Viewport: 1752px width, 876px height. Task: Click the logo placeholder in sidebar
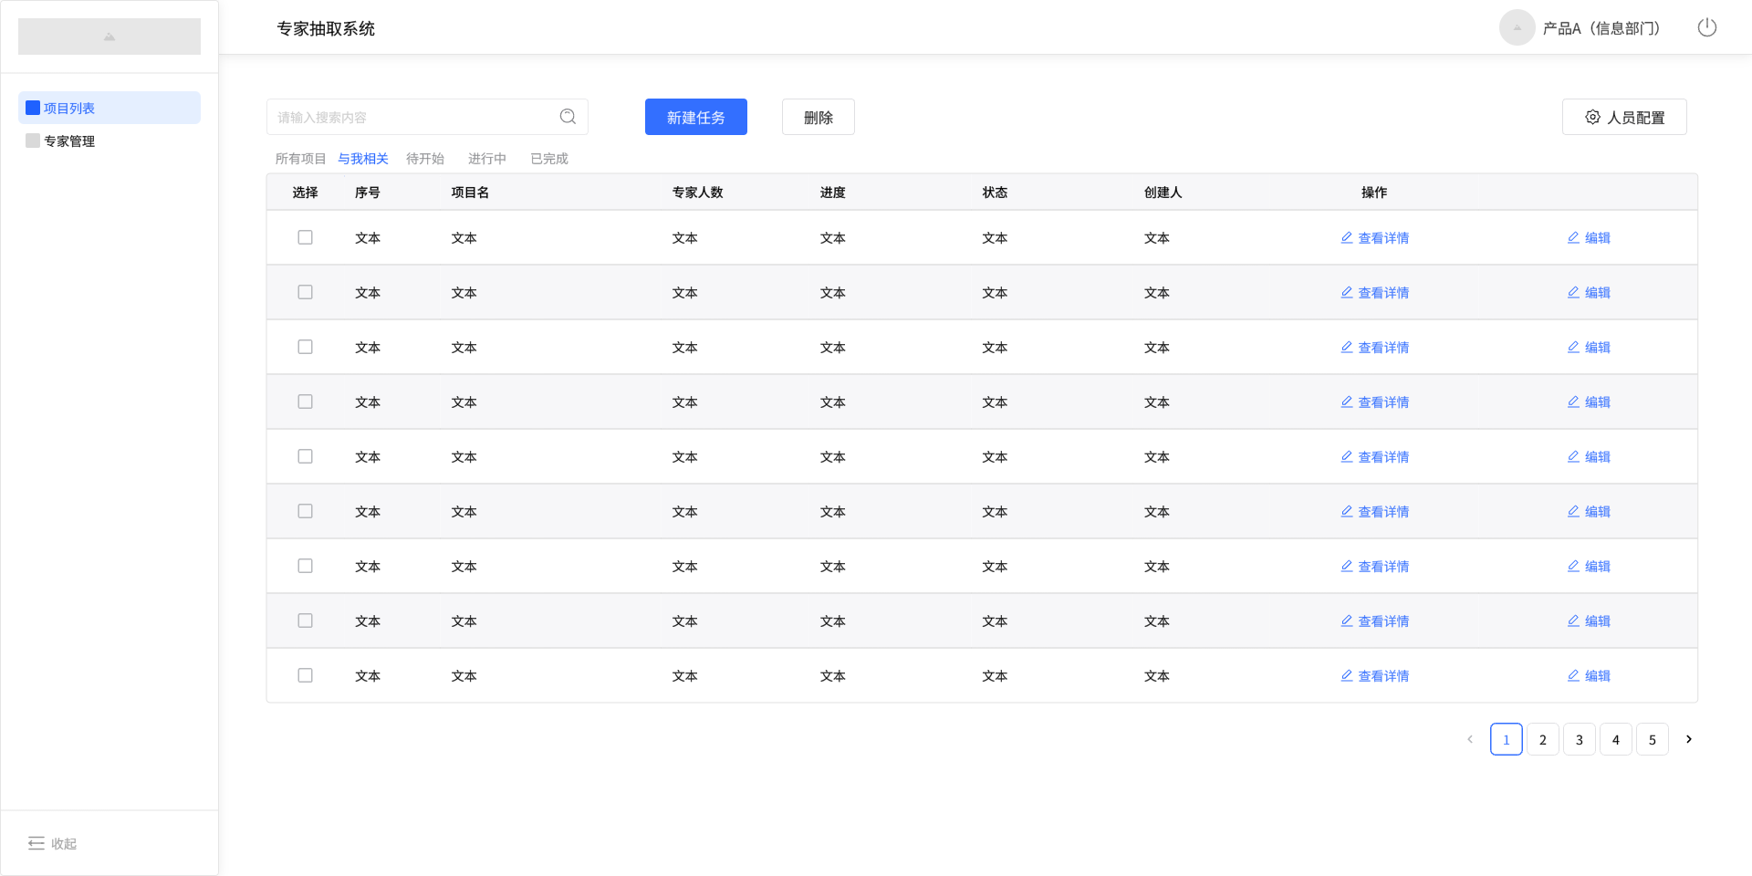pos(109,36)
